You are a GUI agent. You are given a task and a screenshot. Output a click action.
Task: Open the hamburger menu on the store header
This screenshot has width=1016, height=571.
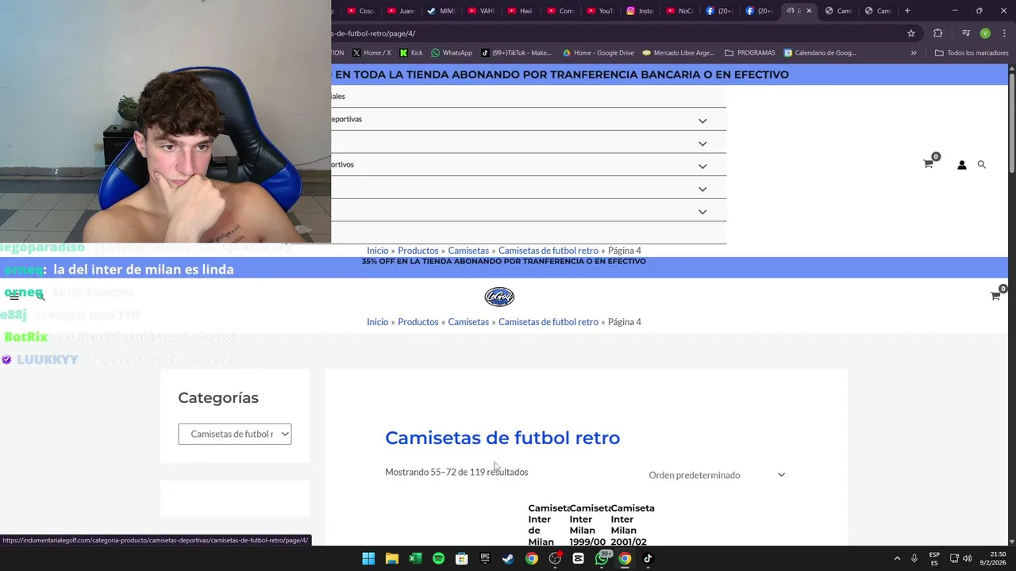pos(13,296)
